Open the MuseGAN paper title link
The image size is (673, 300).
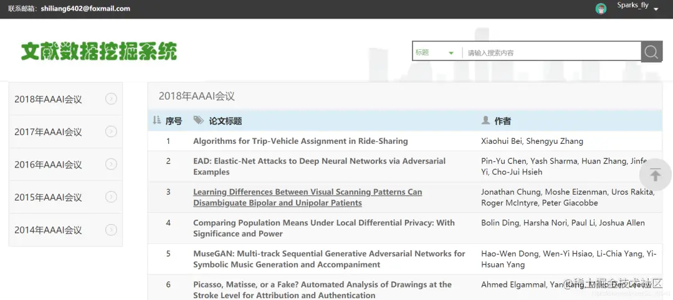click(x=329, y=259)
